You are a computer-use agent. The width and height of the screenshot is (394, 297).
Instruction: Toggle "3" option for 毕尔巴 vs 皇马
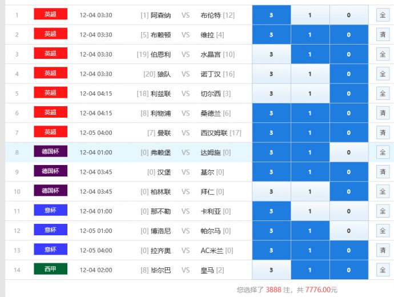pyautogui.click(x=271, y=270)
